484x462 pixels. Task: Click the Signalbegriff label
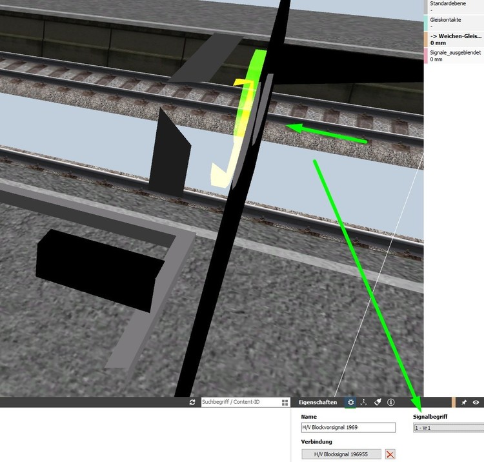pos(430,417)
